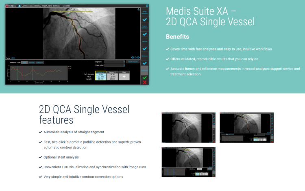Select the Lesion 2 column header
305x191 pixels.
point(112,72)
